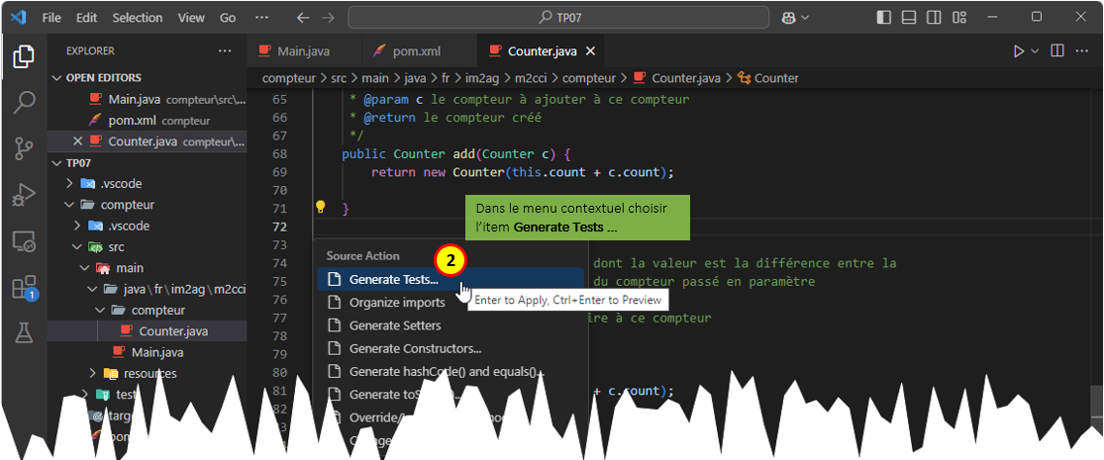Open the Source Control view

[24, 149]
